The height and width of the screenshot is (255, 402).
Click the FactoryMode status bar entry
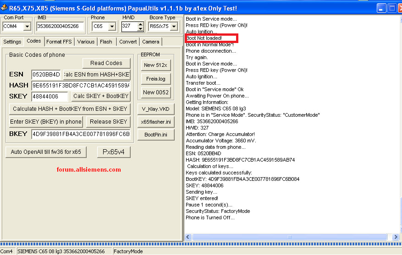coord(128,251)
